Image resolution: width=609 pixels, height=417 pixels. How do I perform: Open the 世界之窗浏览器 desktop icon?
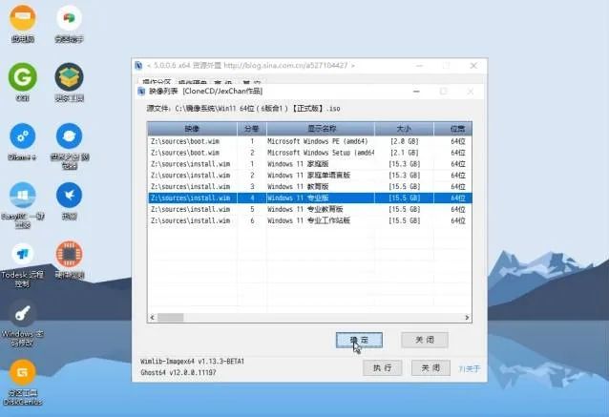coord(69,136)
